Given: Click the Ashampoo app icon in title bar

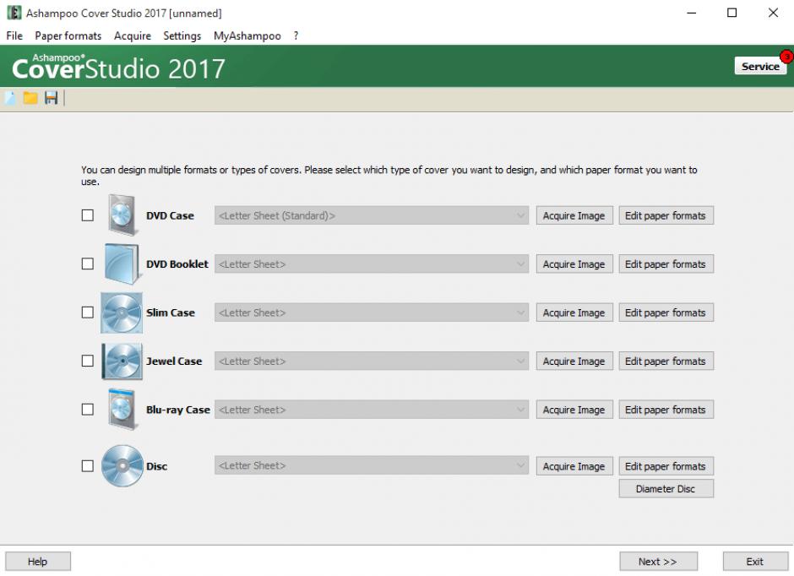Looking at the screenshot, I should [14, 13].
